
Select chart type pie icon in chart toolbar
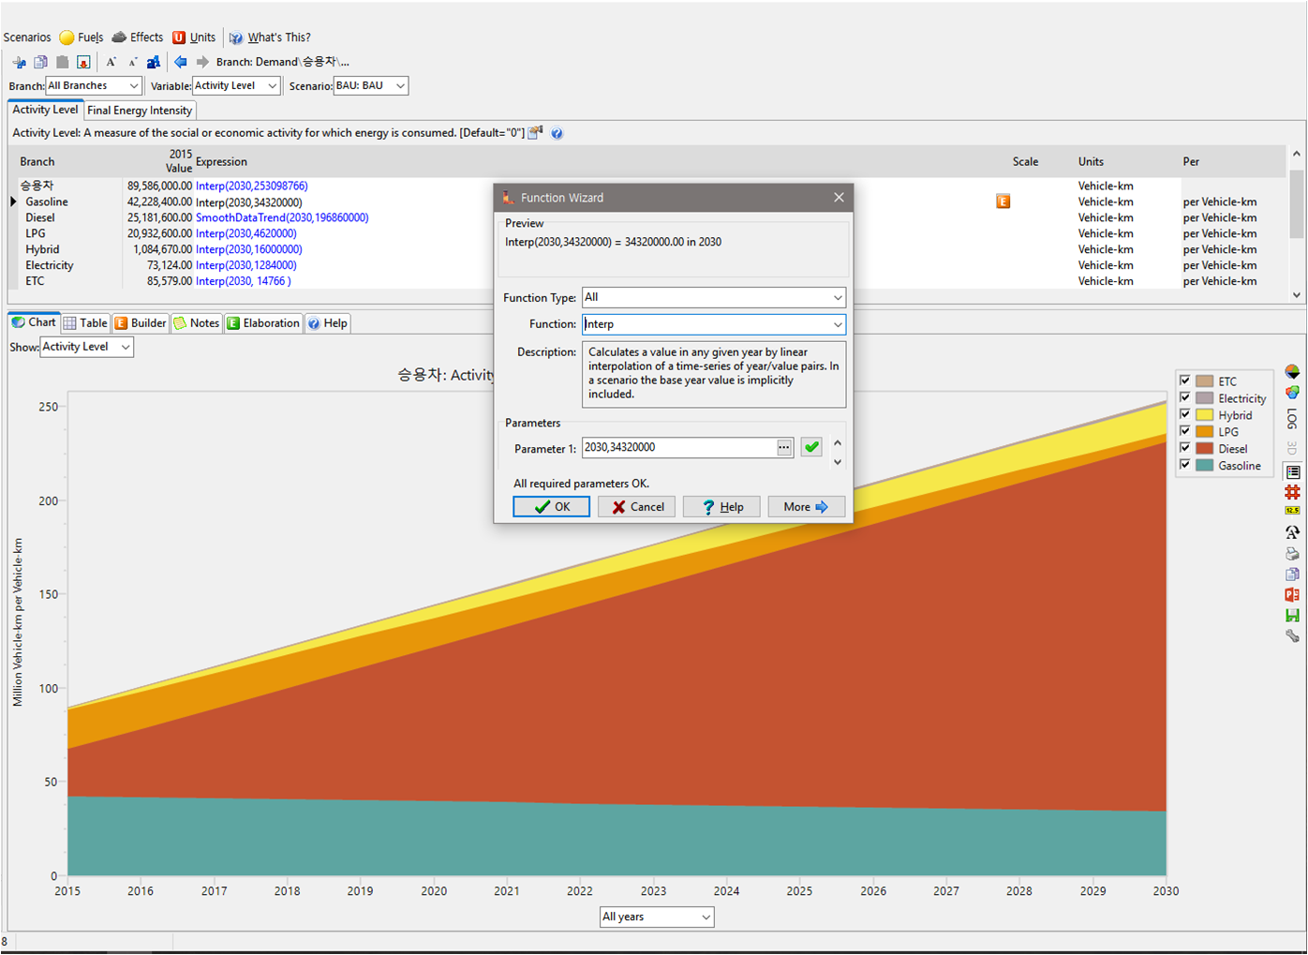tap(1292, 372)
